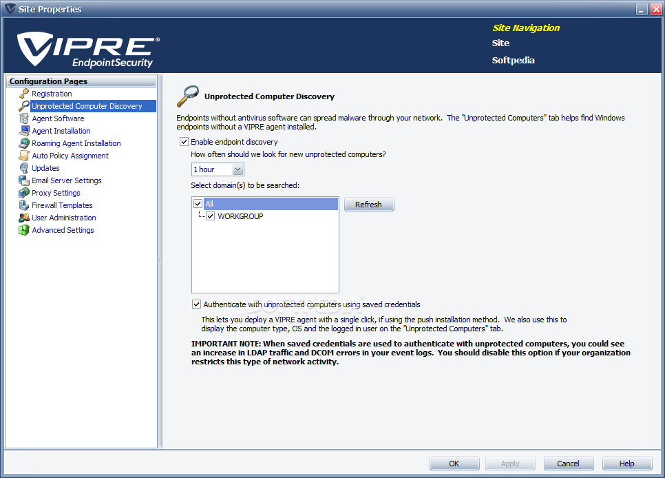The image size is (665, 478).
Task: Go to Agent Installation page
Action: pyautogui.click(x=61, y=131)
